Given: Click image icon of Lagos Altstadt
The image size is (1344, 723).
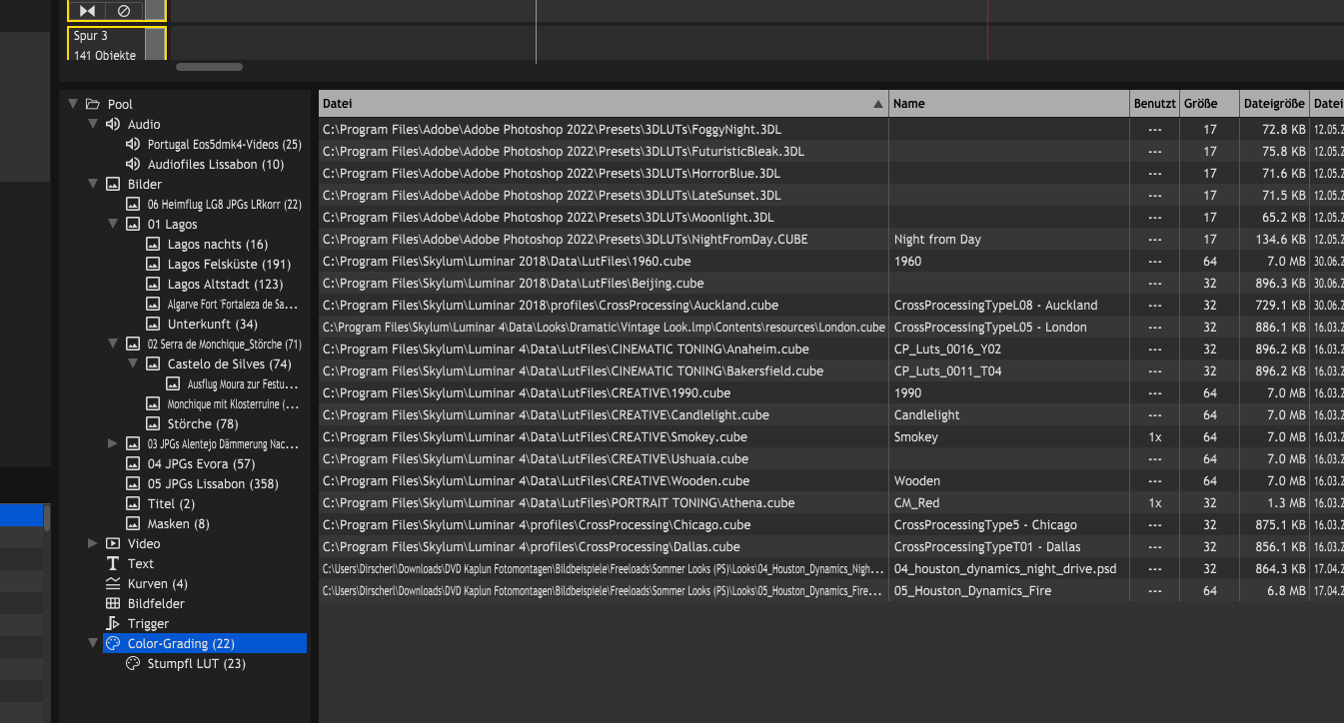Looking at the screenshot, I should click(153, 284).
